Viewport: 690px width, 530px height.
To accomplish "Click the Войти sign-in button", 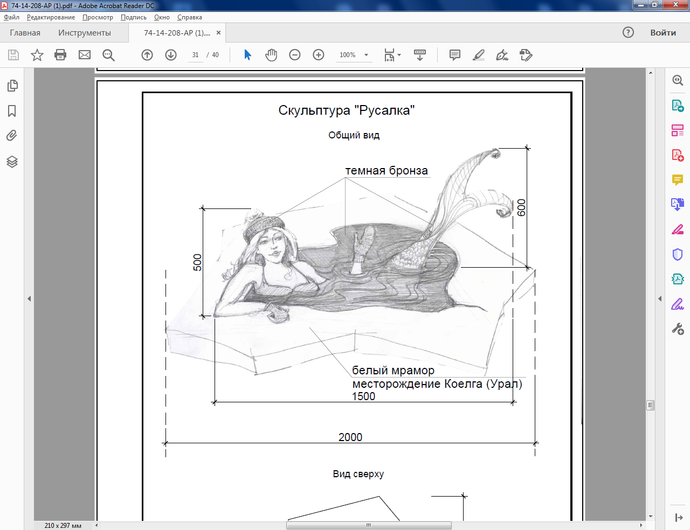I will (x=663, y=33).
